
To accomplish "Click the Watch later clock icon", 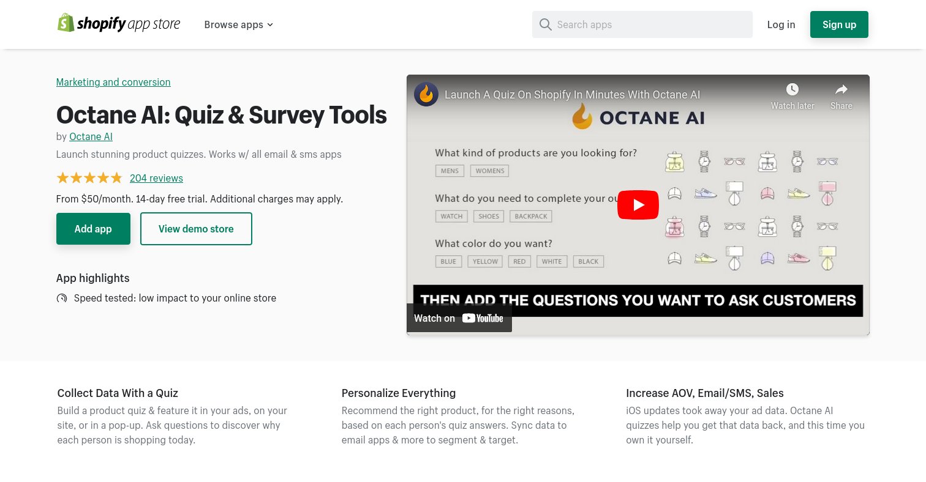I will [792, 89].
